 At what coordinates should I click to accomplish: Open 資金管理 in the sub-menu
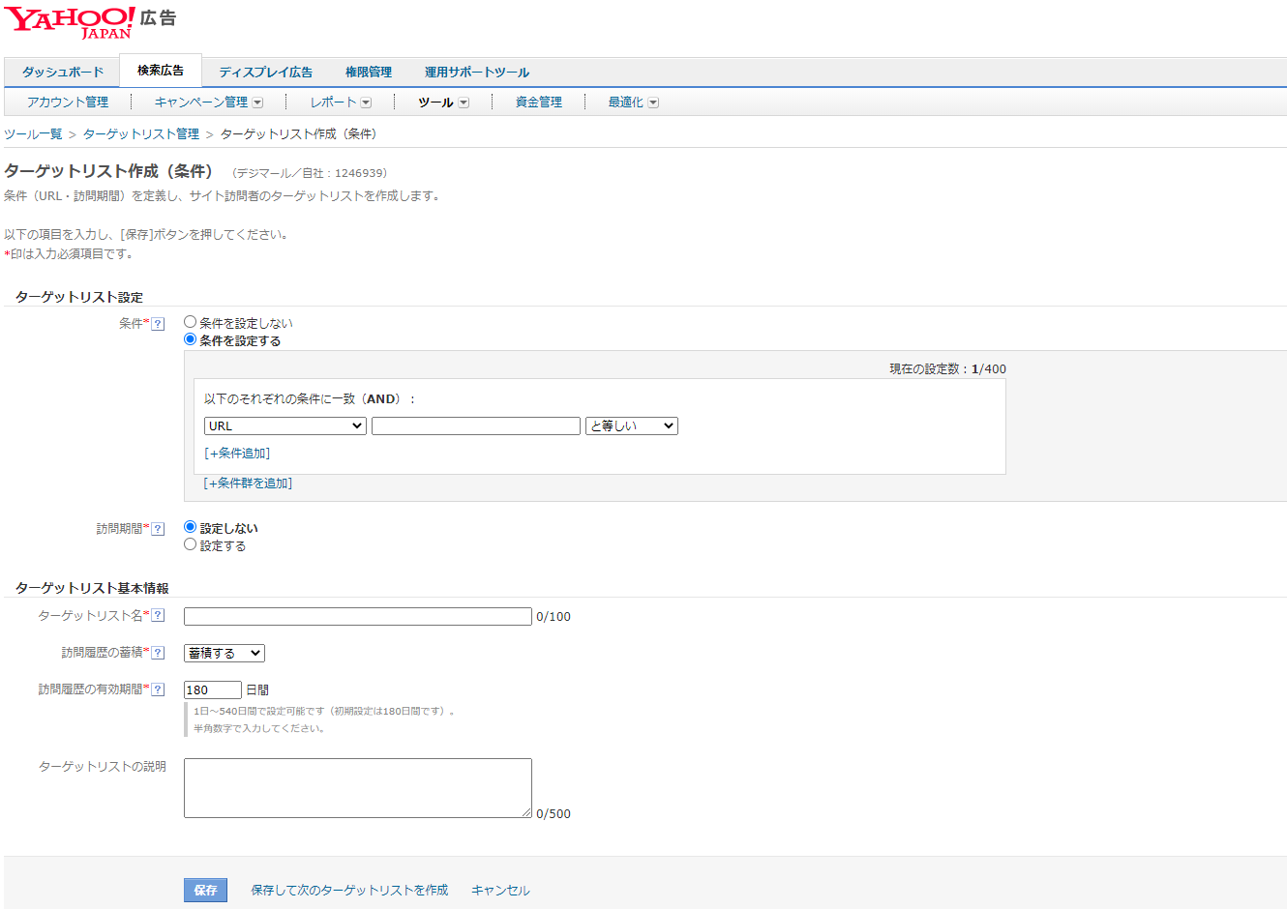(539, 103)
